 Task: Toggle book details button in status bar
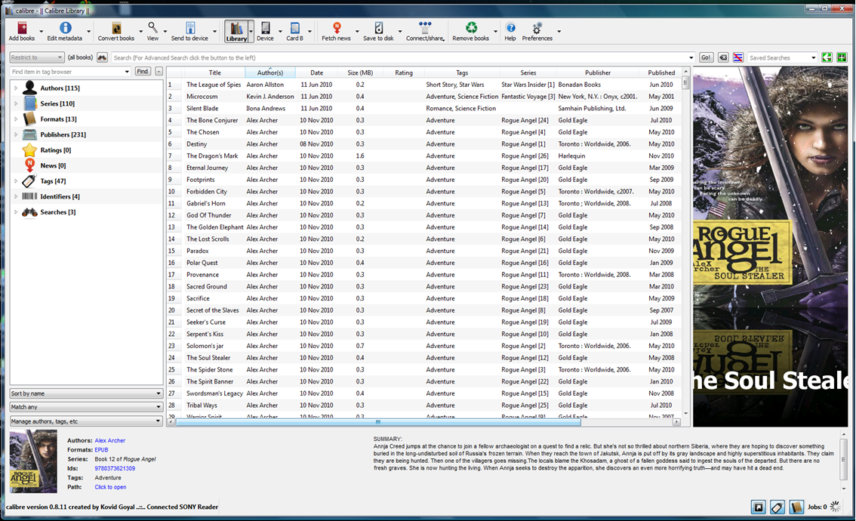(796, 507)
